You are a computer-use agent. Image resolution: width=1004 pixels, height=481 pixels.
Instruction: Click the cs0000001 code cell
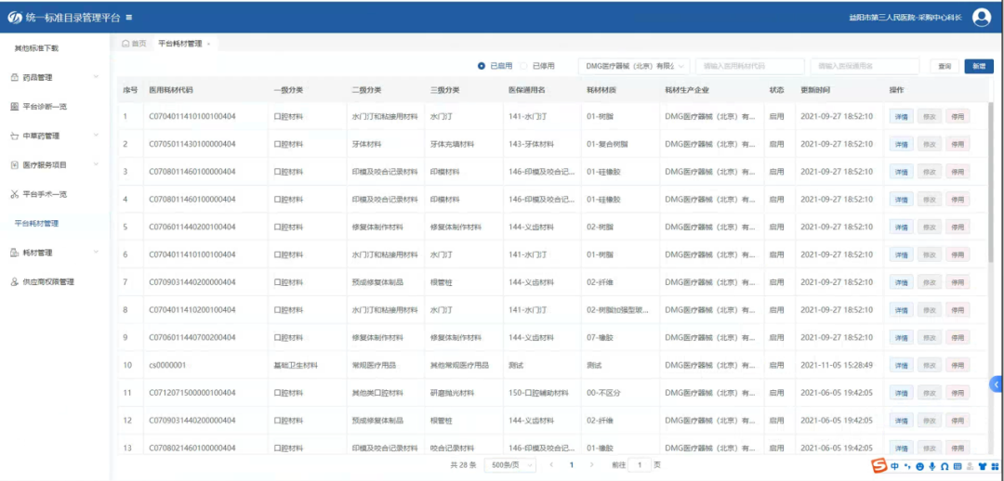click(167, 365)
